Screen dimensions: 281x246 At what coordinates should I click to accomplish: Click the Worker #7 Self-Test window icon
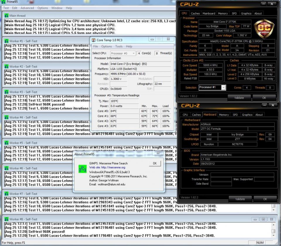point(6,194)
